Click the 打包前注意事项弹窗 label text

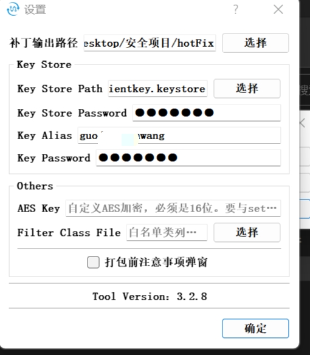[x=156, y=262]
